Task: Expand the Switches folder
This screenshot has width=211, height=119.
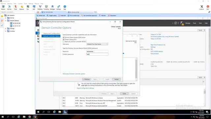Action: pos(6,31)
